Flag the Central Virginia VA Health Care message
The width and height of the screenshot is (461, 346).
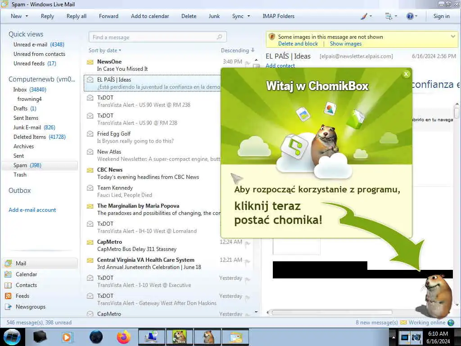point(248,262)
